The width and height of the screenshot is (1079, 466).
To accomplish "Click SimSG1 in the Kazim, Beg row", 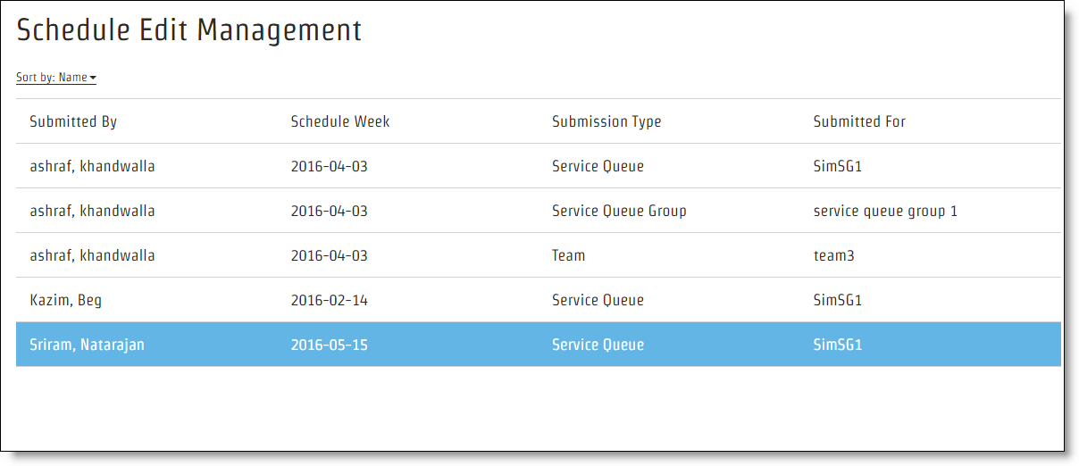I will click(838, 300).
